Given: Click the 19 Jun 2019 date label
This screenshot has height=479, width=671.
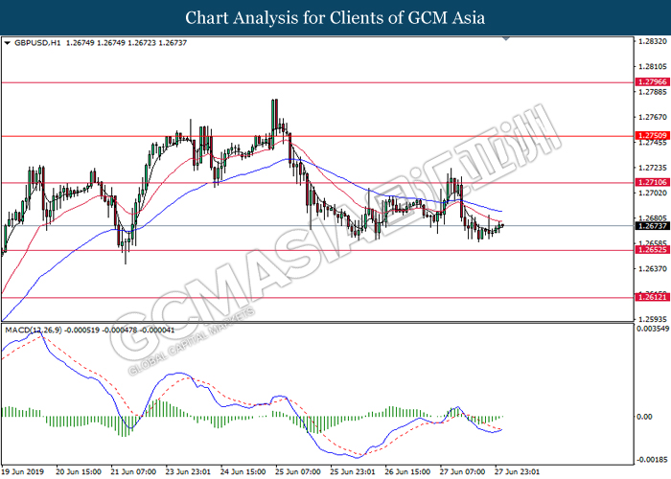Looking at the screenshot, I should [23, 471].
